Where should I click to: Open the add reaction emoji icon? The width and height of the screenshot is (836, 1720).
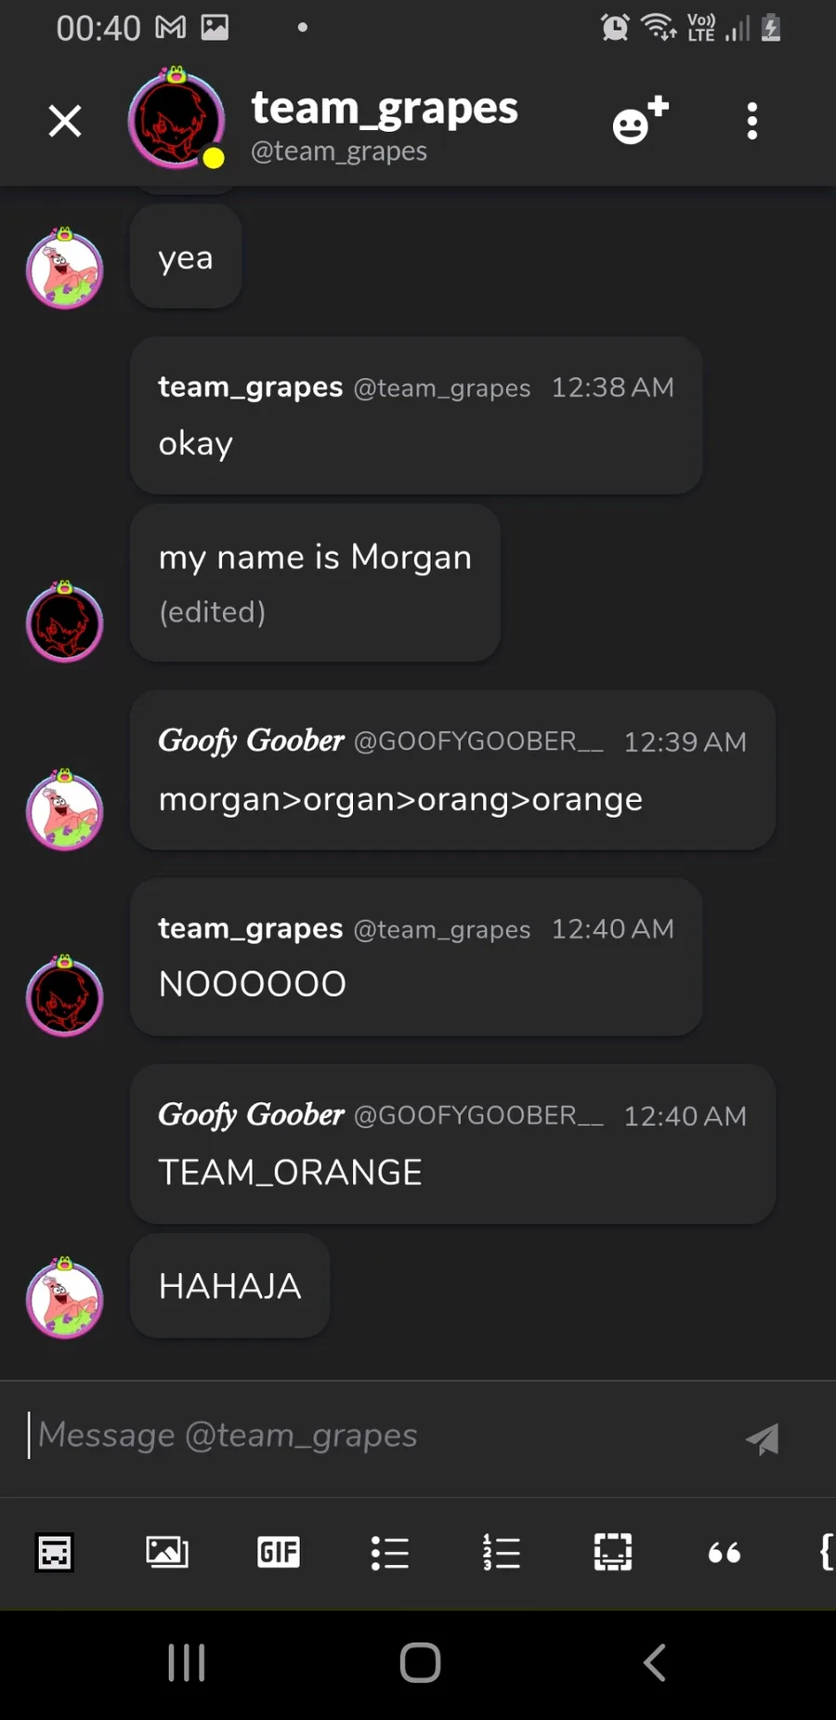(641, 120)
